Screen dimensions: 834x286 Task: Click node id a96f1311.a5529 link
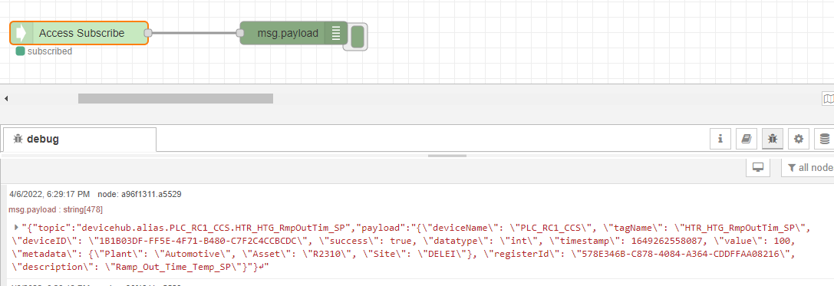point(140,195)
